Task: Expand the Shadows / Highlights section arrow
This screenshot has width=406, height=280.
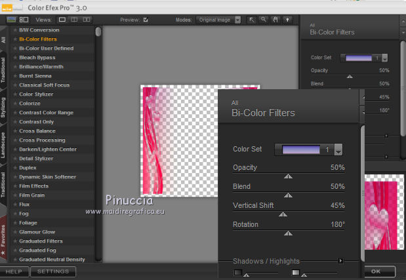Action: 341,260
